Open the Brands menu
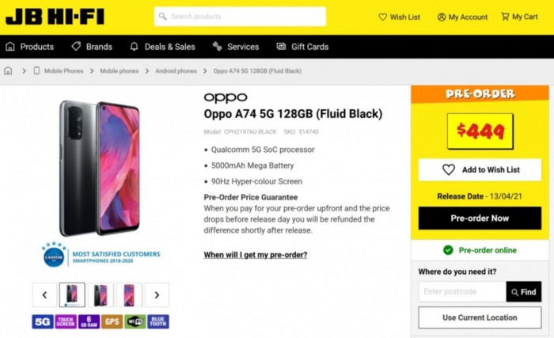 point(92,47)
